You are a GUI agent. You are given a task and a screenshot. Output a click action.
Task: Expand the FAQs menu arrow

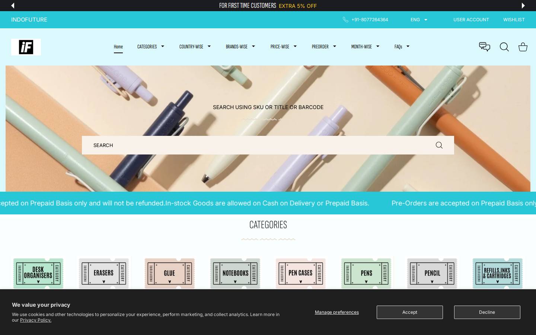(x=408, y=47)
